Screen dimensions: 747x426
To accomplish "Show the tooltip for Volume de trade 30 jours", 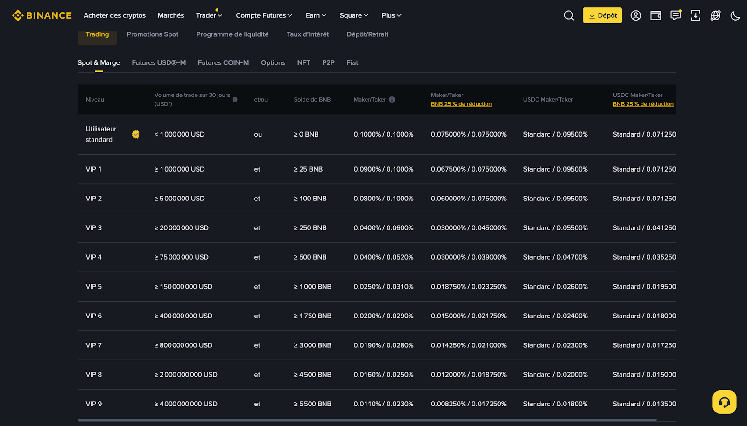I will point(235,99).
